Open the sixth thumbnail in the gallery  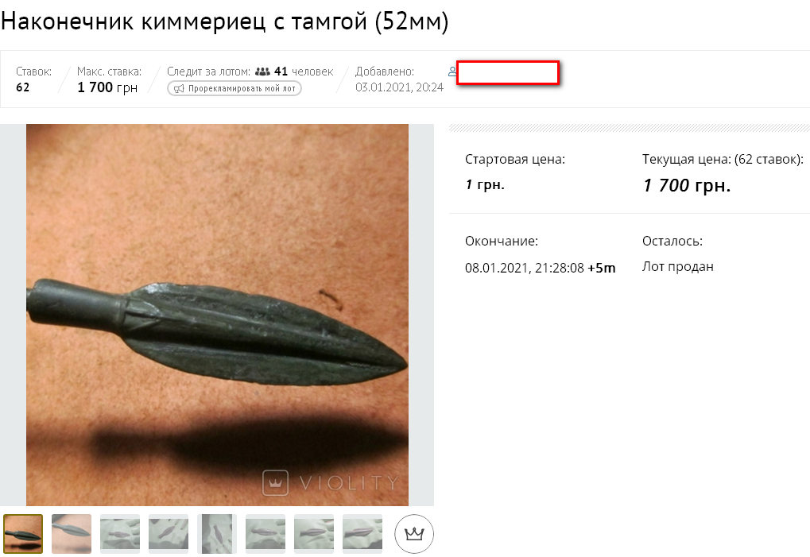click(x=265, y=534)
